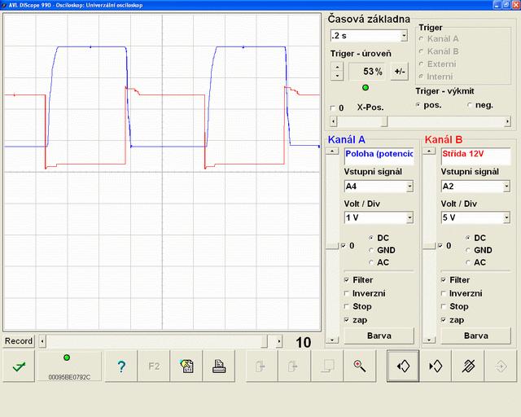Click the crossed-out diamond cursor icon
521x417 pixels.
pos(469,367)
